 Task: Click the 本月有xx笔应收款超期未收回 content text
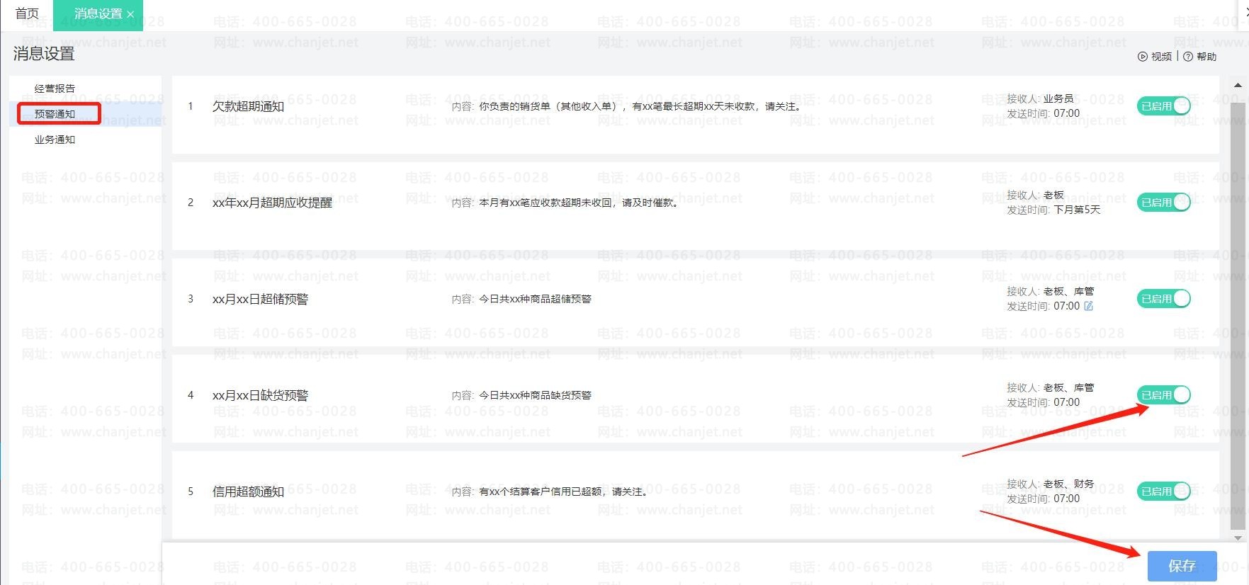(x=579, y=203)
